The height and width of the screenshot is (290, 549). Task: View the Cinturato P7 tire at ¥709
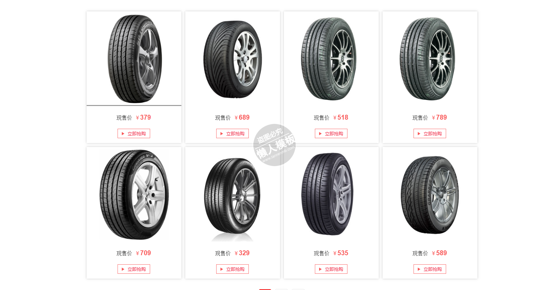[x=134, y=194]
